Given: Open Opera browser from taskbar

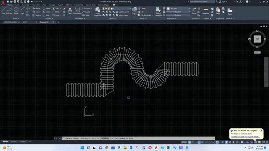Looking at the screenshot, I should [x=150, y=148].
